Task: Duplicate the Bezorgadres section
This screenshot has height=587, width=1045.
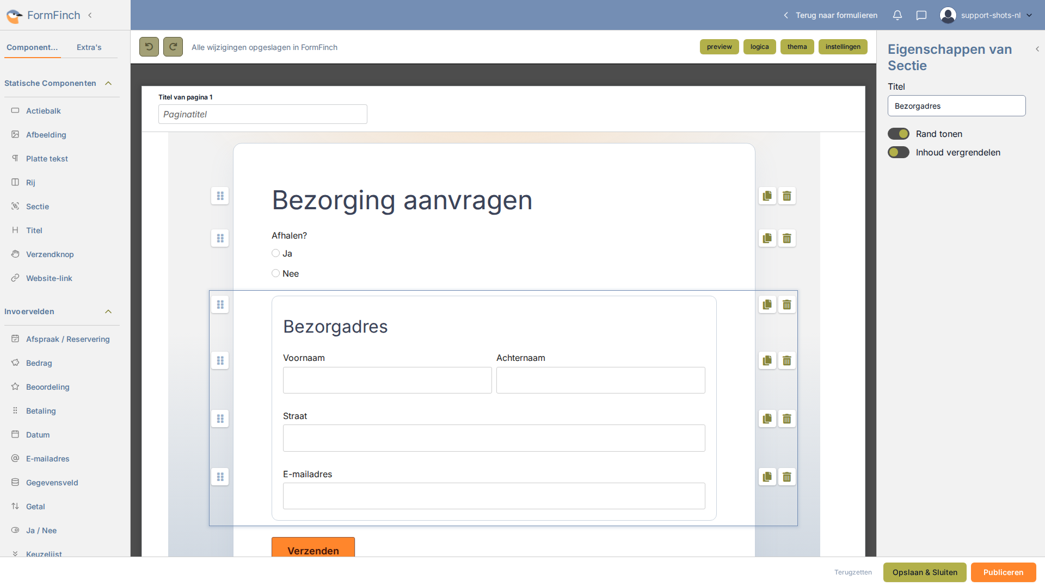Action: pyautogui.click(x=767, y=304)
